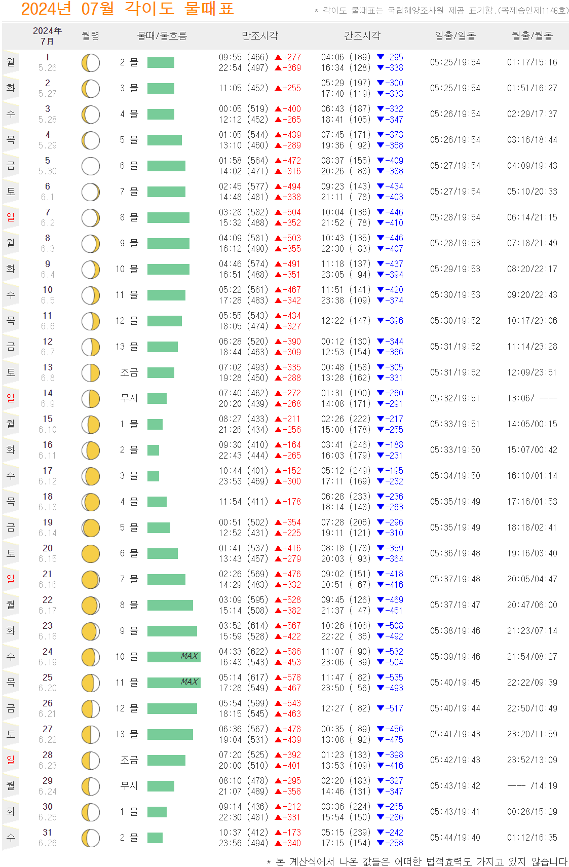Click the 월령 column header
Viewport: 569px width, 867px height.
[x=91, y=36]
